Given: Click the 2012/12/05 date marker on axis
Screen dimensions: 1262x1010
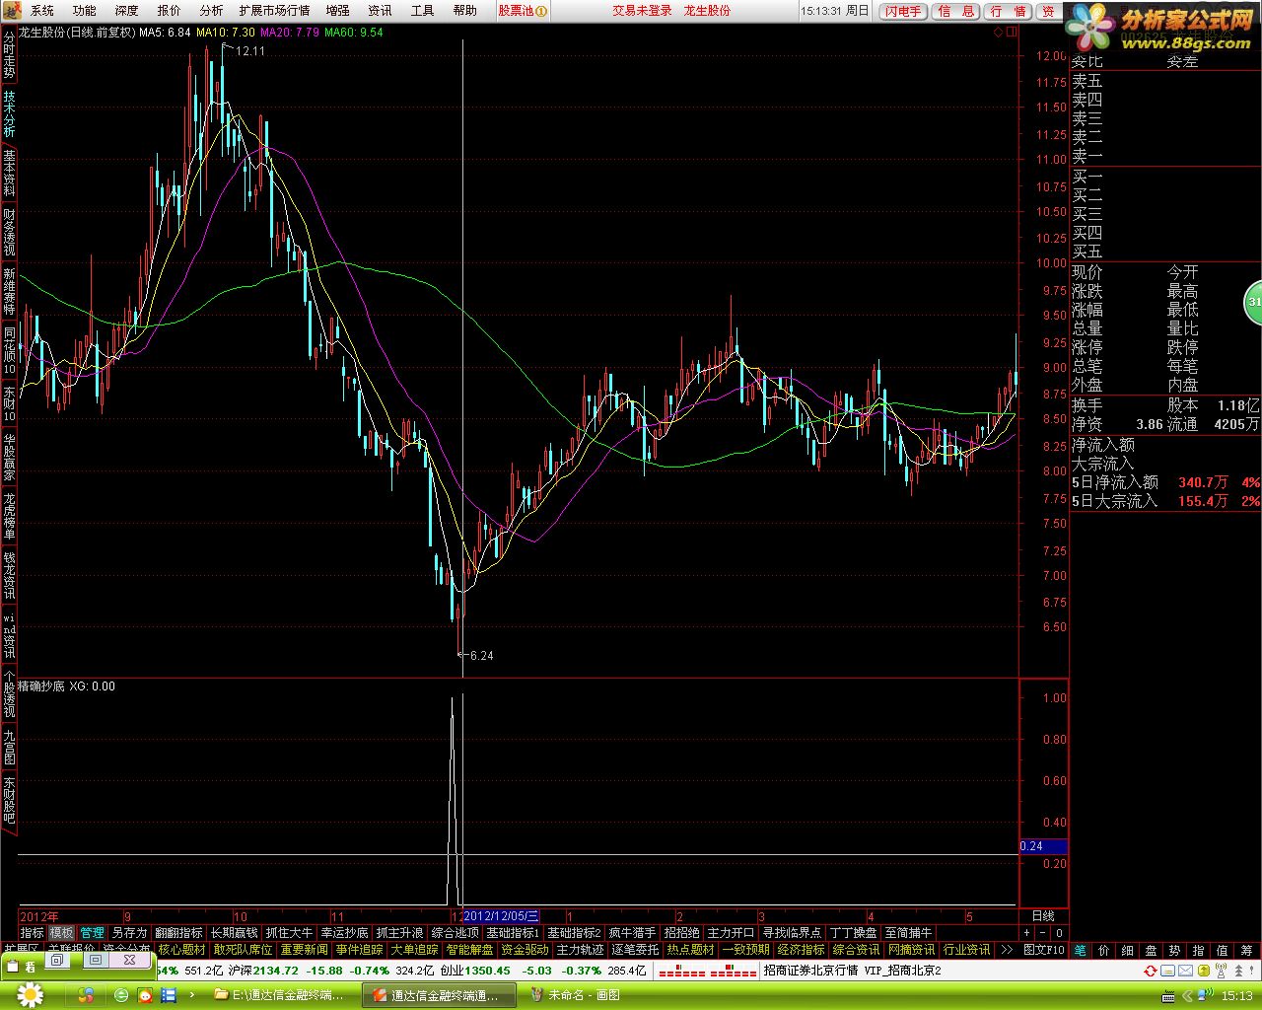Looking at the screenshot, I should [502, 916].
